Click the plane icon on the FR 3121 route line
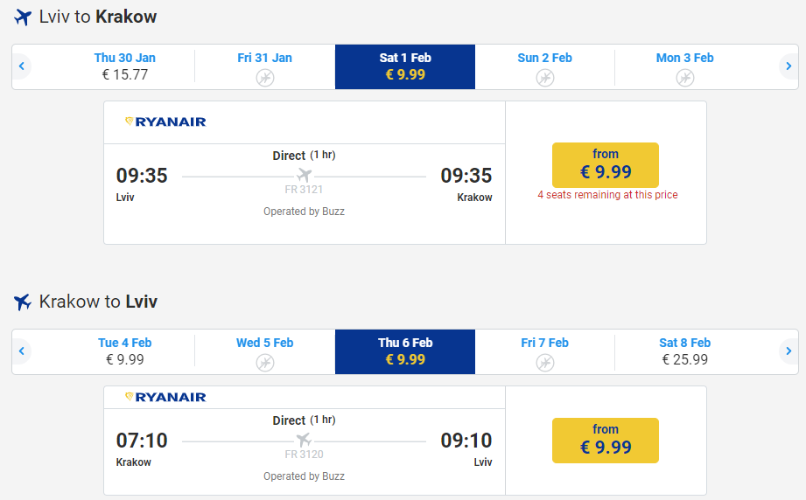Screen dimensions: 806x500 (x=305, y=175)
